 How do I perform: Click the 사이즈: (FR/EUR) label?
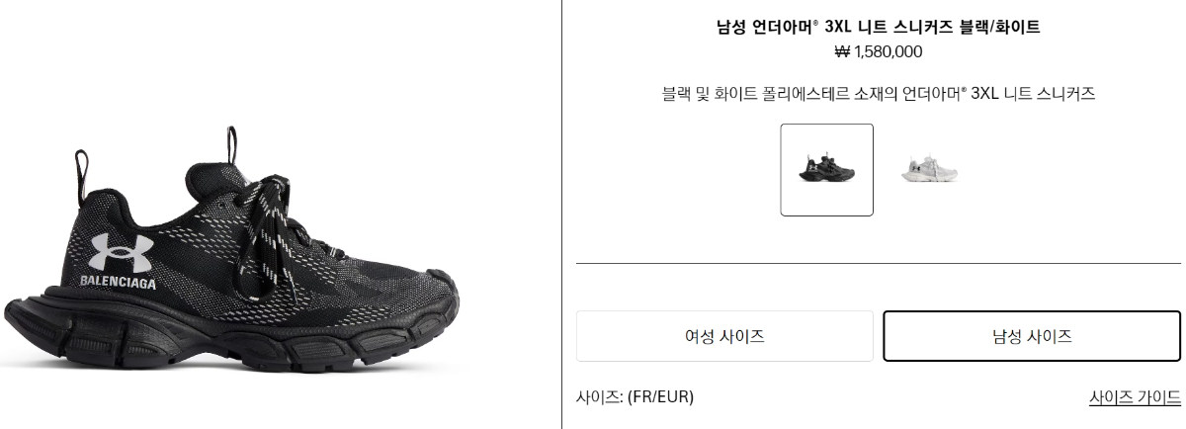coord(635,397)
